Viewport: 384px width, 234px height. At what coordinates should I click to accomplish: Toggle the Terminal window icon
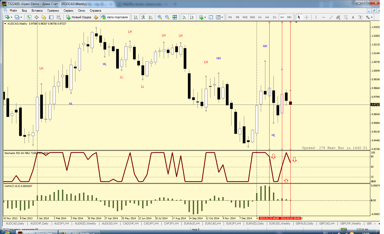[51, 17]
